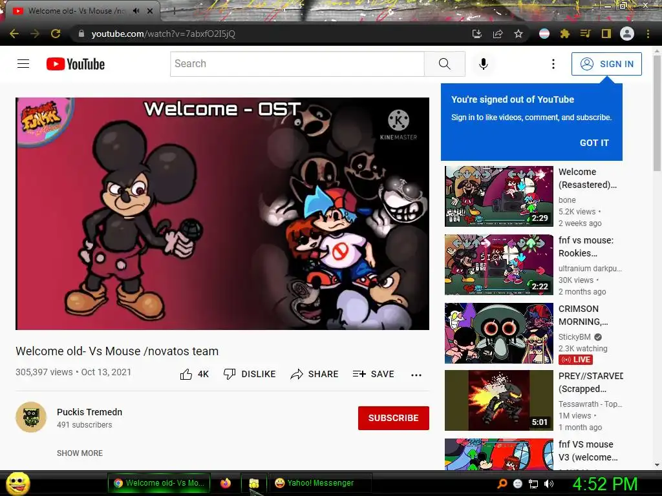This screenshot has width=662, height=496.
Task: Click the install app icon in address bar
Action: [x=476, y=34]
